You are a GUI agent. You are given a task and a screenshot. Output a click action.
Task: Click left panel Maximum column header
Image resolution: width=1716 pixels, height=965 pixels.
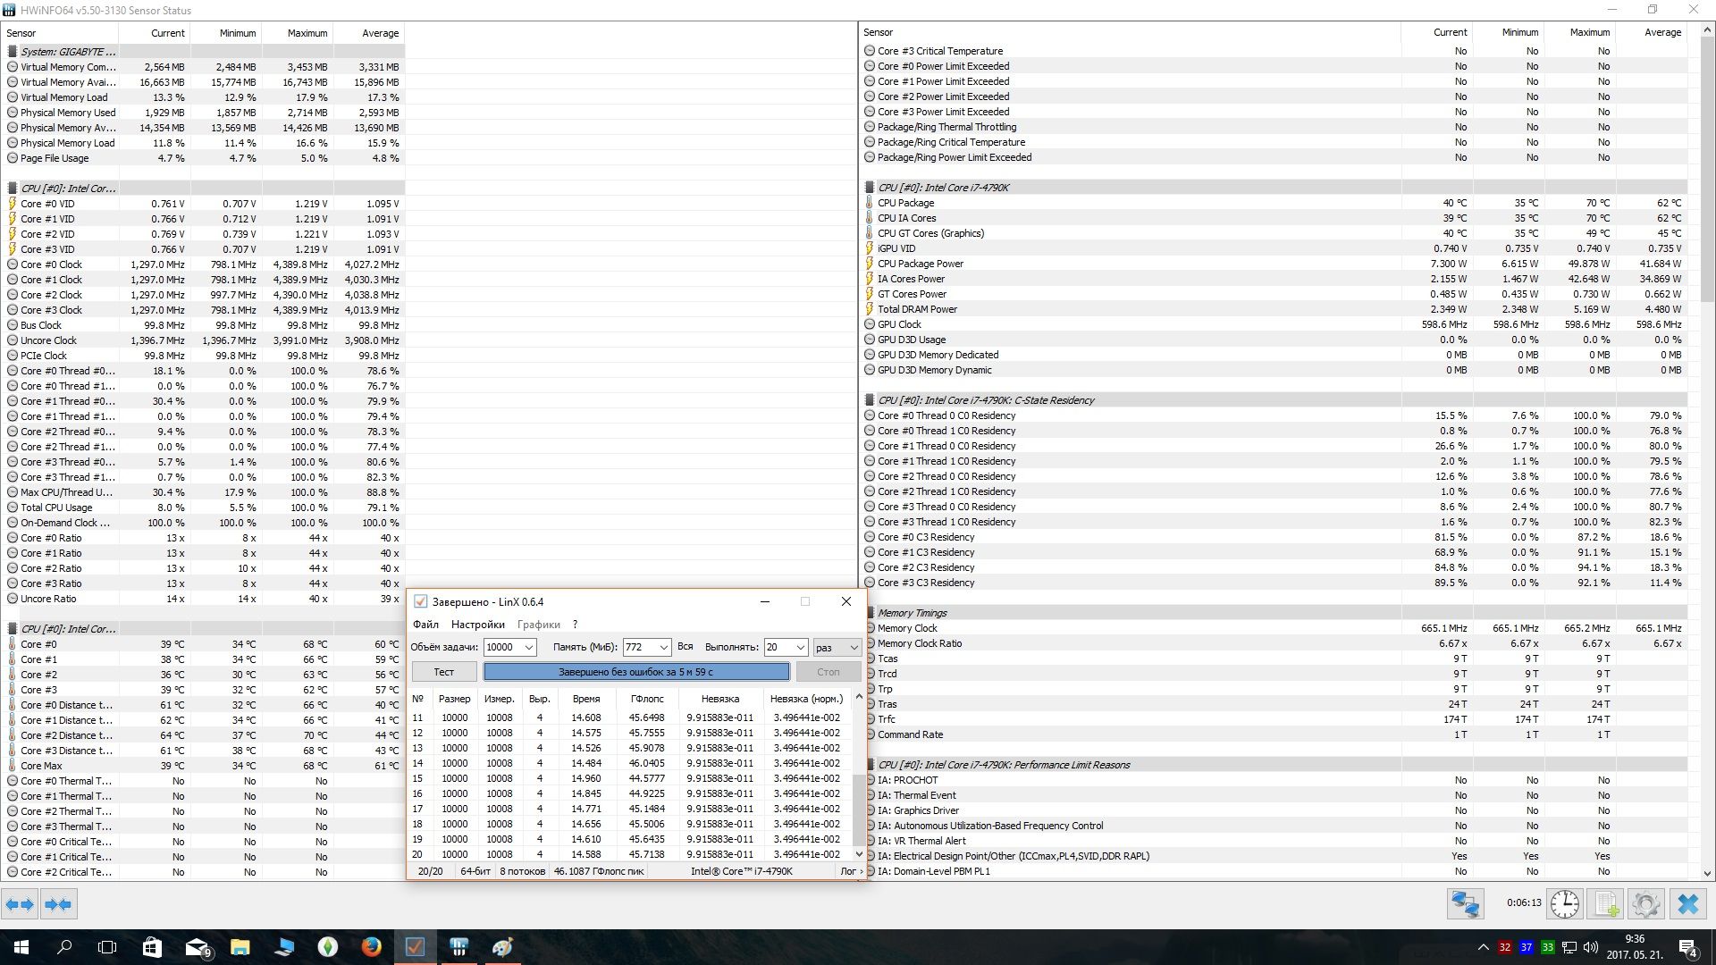[298, 33]
